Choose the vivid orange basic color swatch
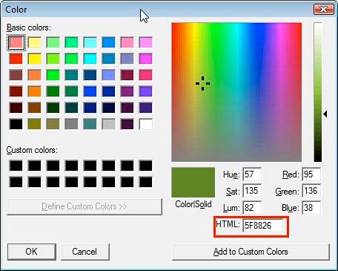 (35, 91)
